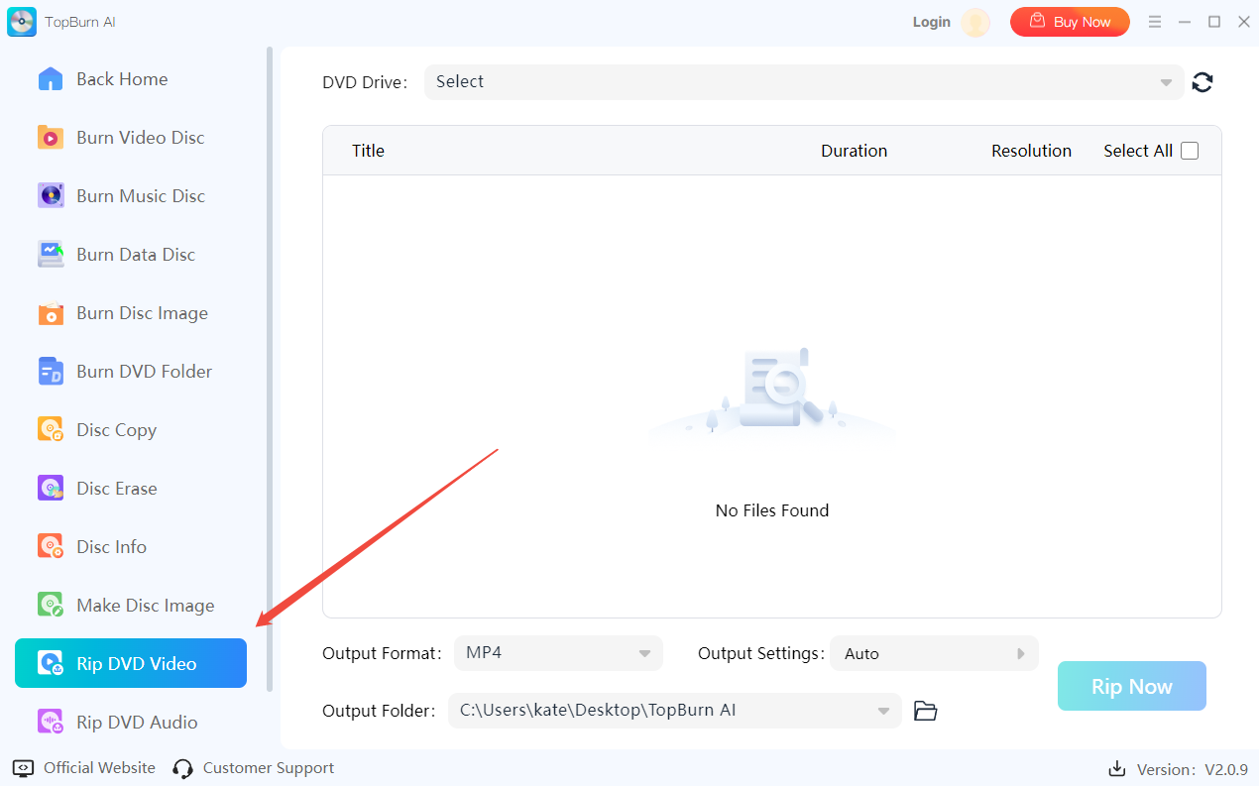Click the user avatar icon
The height and width of the screenshot is (786, 1259).
coord(975,22)
